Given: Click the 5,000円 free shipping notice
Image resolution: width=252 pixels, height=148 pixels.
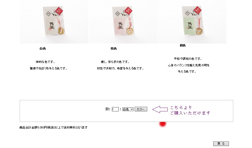Looking at the screenshot, I should [54, 128].
